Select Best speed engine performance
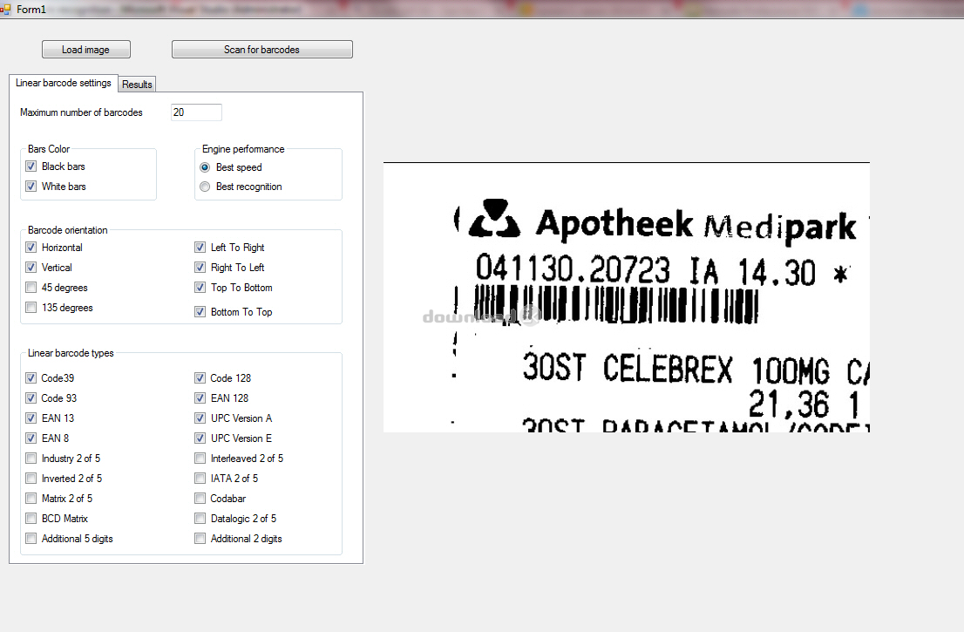 [x=206, y=167]
